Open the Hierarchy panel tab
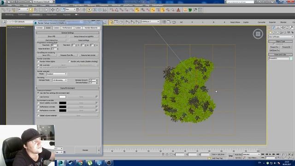Viewport: 295px width, 166px height. point(278,28)
